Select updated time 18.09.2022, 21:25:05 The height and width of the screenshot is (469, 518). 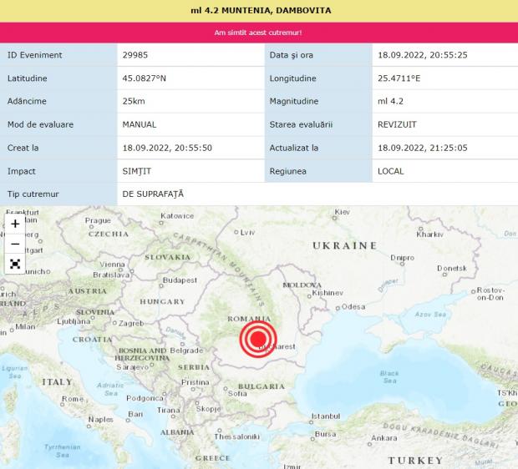tap(423, 148)
